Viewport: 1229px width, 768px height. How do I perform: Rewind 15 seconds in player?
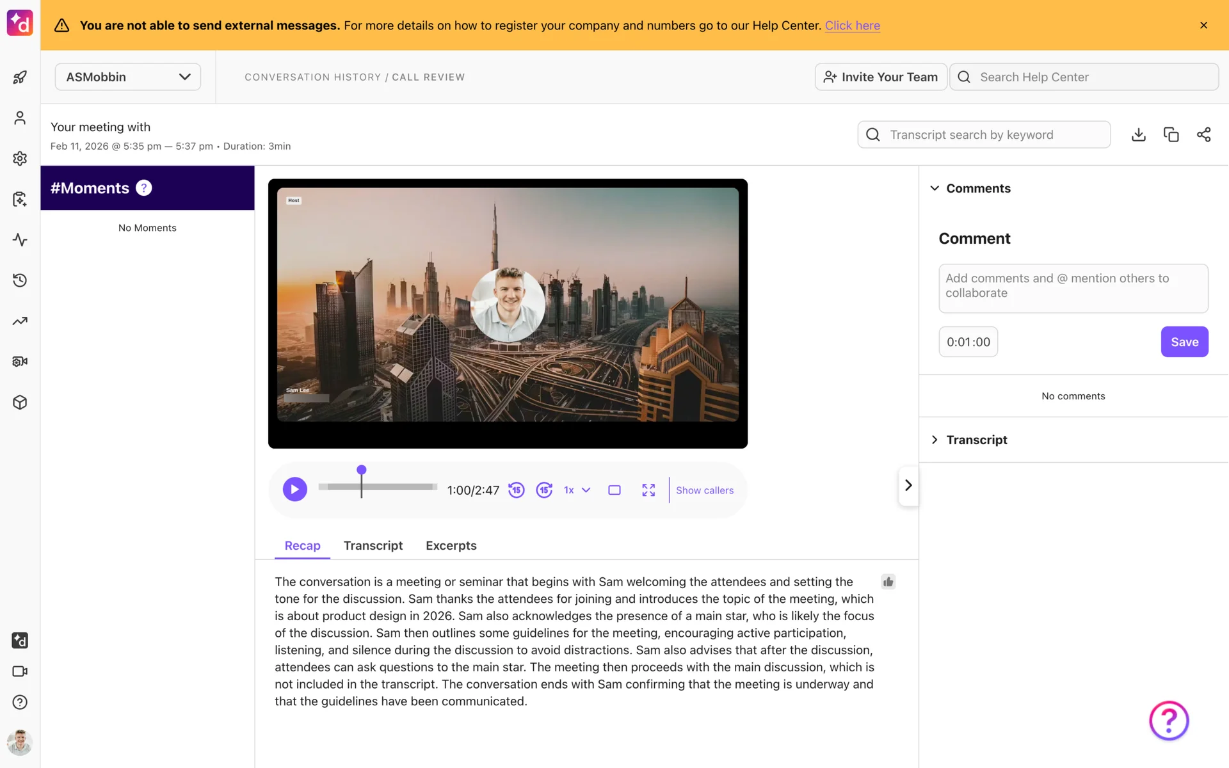click(x=516, y=490)
